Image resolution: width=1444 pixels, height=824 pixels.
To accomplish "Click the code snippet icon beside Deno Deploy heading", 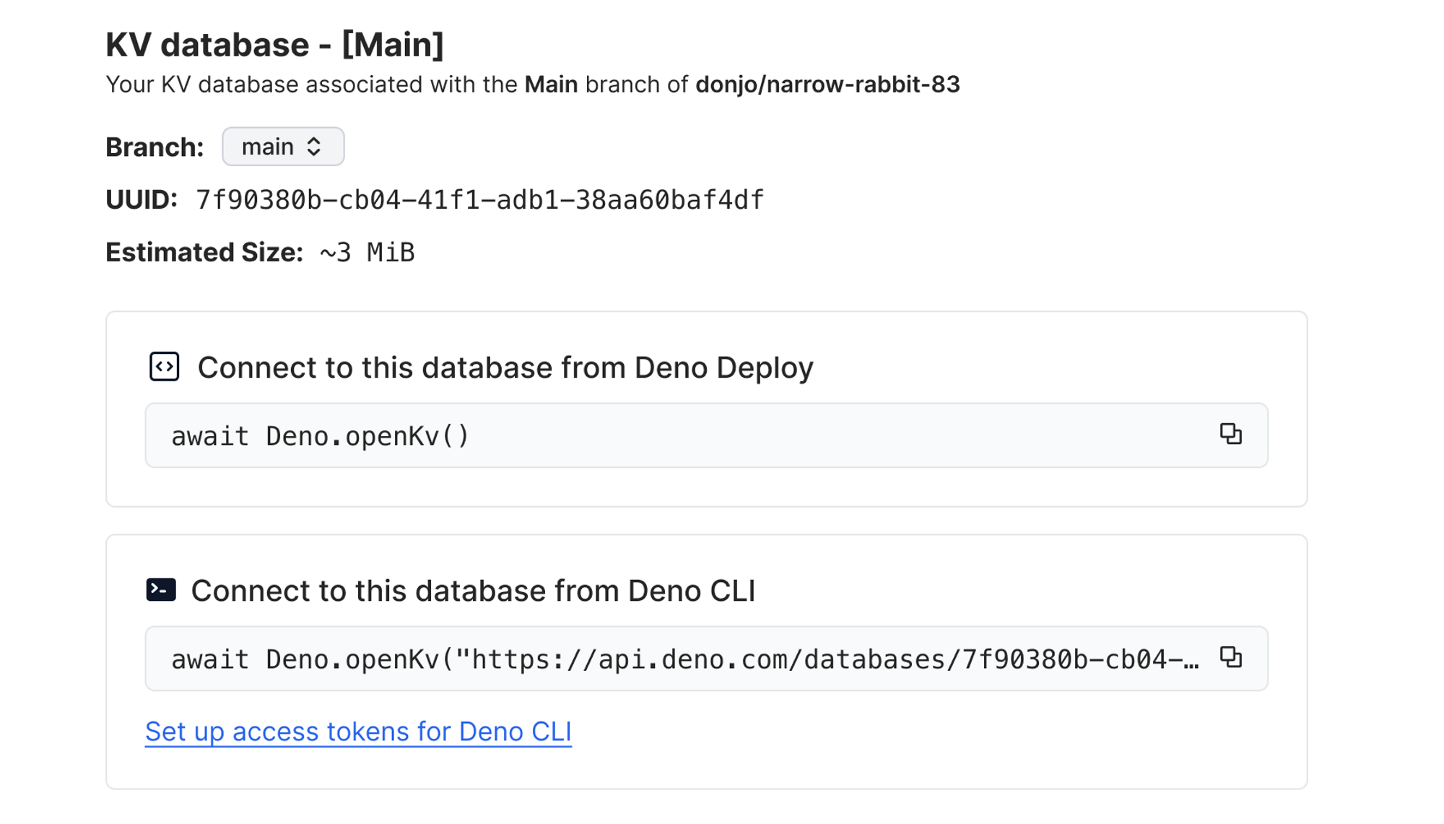I will (165, 367).
